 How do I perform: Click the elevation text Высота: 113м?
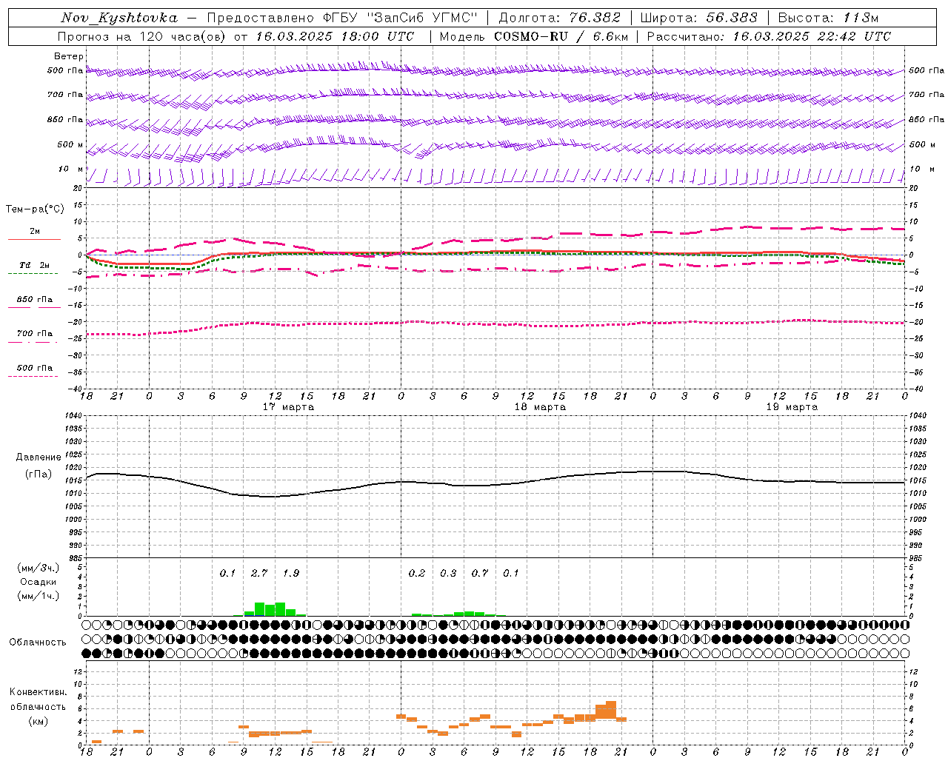828,18
